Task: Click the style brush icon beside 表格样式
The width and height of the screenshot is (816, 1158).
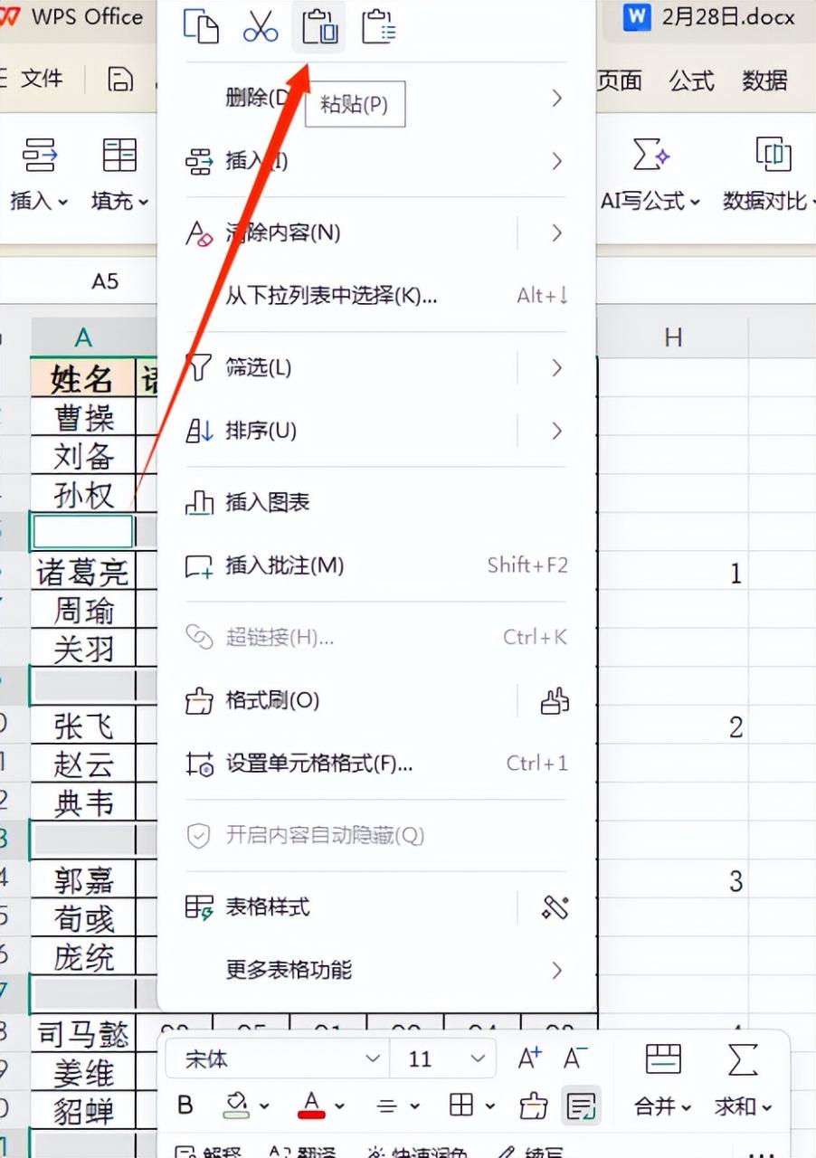Action: pyautogui.click(x=555, y=906)
